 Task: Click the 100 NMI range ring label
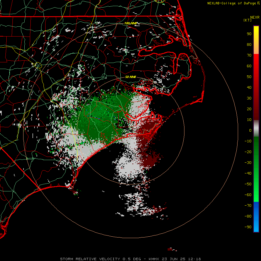click(x=131, y=23)
